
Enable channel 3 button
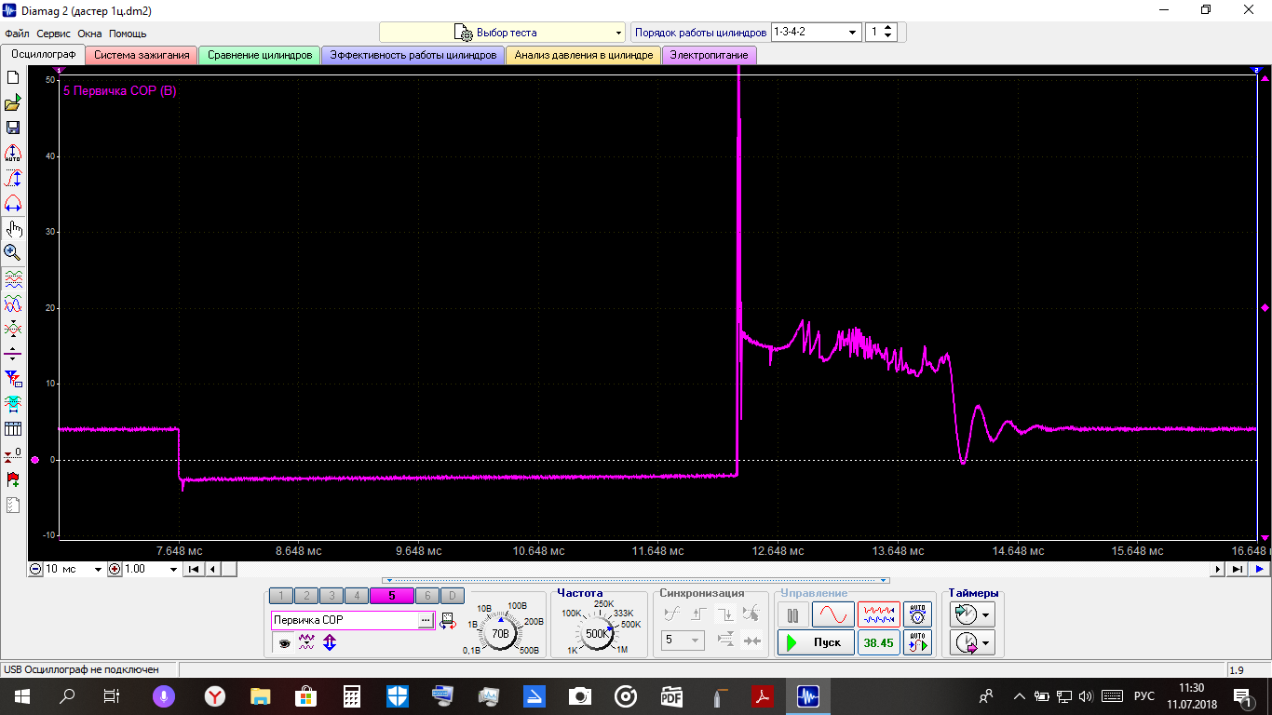click(332, 596)
